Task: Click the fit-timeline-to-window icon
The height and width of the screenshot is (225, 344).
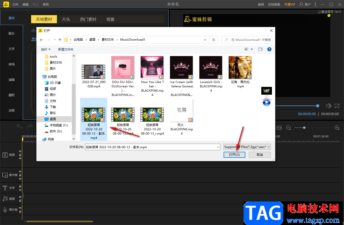Action: (279, 128)
